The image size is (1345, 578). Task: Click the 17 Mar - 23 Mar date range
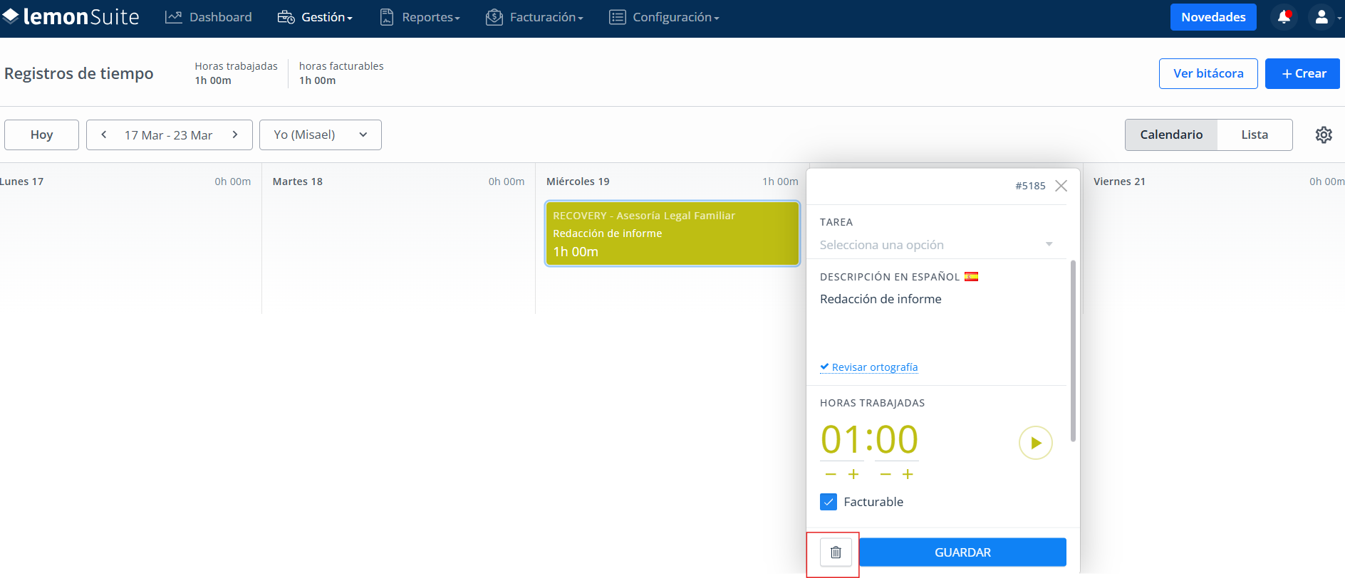point(169,135)
